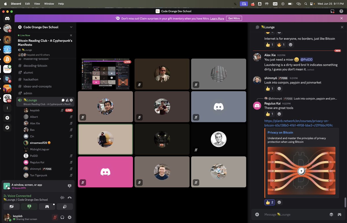Click the pink Discord logo video tile

(106, 172)
